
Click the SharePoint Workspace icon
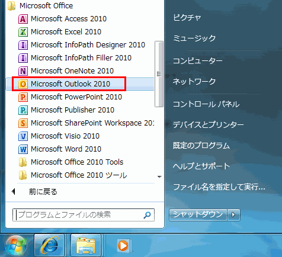click(x=23, y=123)
